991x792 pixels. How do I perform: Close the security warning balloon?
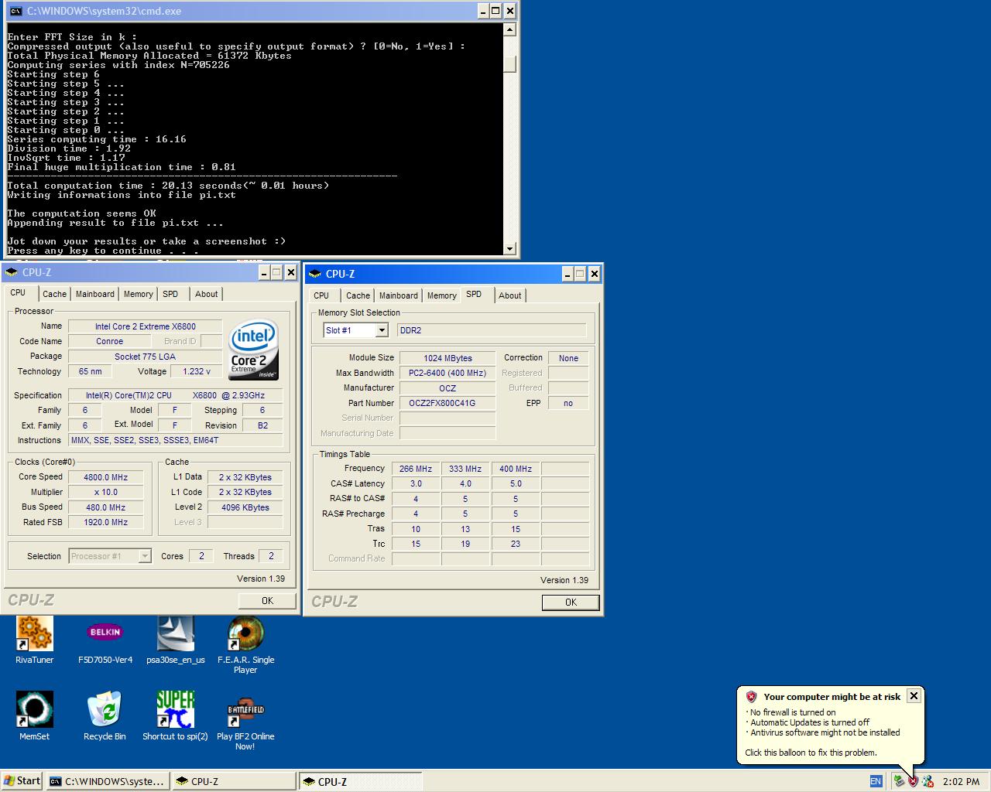[x=914, y=696]
